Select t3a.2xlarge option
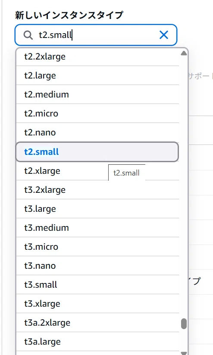 (x=97, y=323)
